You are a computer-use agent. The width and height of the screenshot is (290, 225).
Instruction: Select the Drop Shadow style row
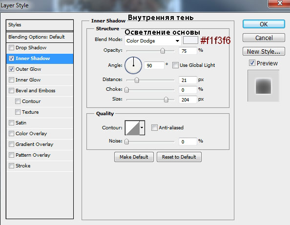(40, 48)
